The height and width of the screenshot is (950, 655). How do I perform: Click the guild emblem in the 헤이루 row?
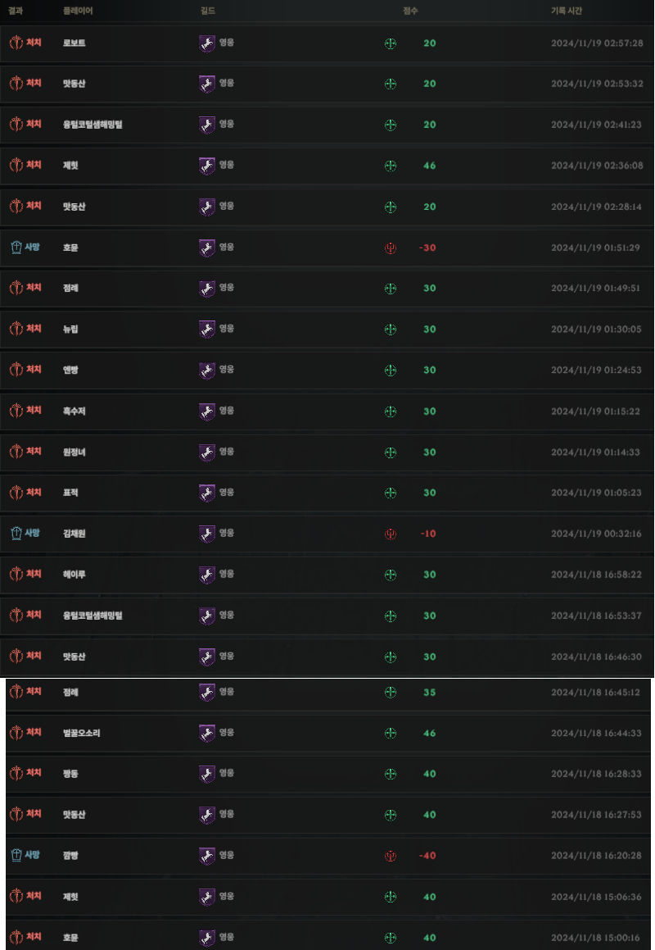[207, 575]
